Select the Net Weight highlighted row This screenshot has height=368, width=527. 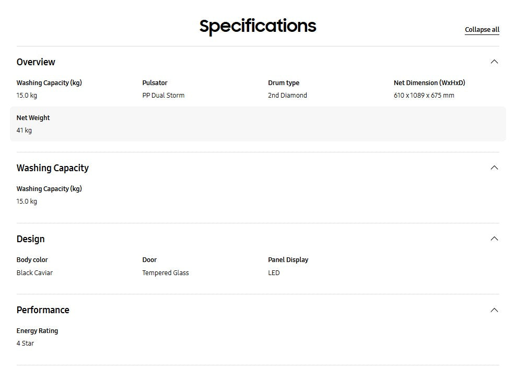257,124
